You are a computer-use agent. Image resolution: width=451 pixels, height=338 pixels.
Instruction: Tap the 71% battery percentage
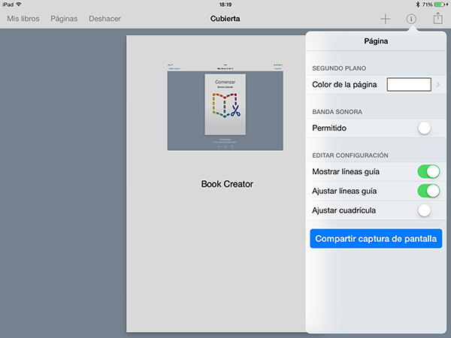(x=428, y=5)
